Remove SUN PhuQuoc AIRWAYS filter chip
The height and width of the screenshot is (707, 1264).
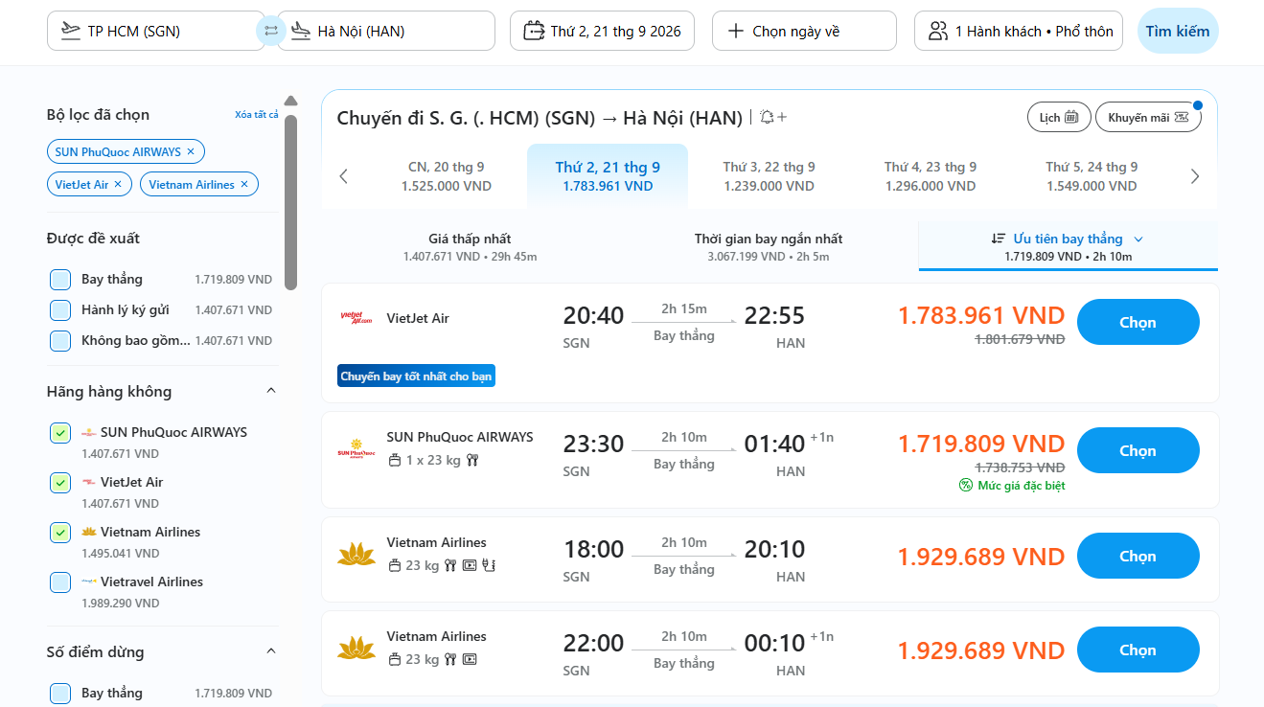[x=191, y=151]
